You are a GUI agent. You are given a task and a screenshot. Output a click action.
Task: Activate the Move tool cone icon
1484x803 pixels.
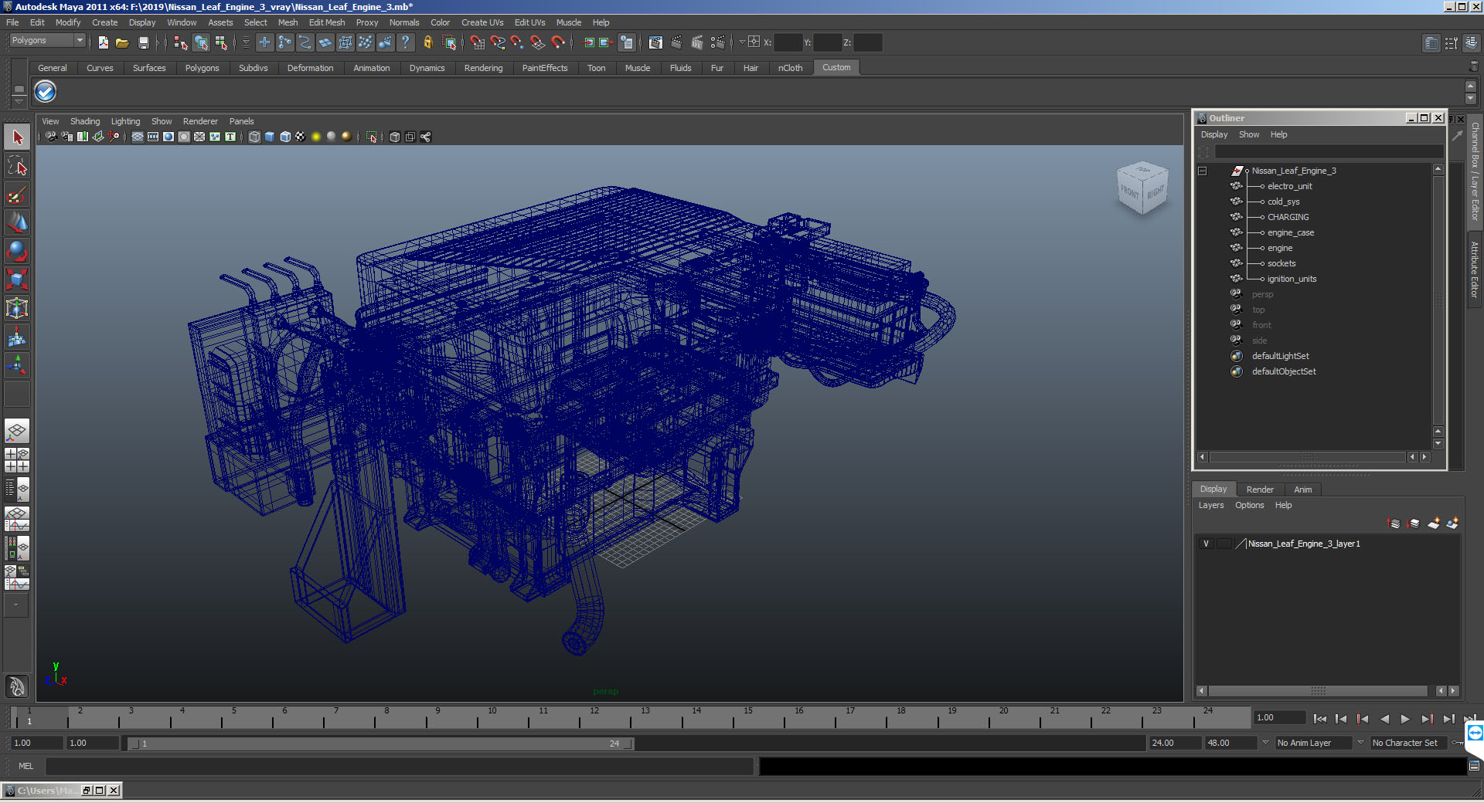tap(17, 223)
